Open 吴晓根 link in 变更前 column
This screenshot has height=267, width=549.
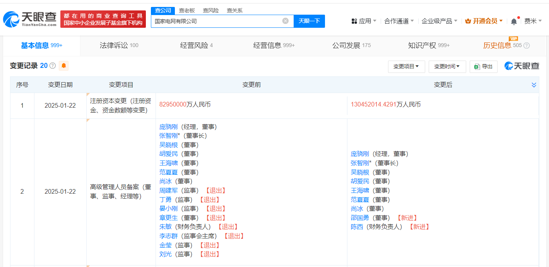coord(169,145)
